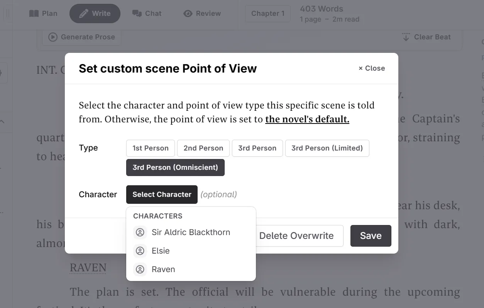Image resolution: width=484 pixels, height=308 pixels.
Task: Click the Plan book icon
Action: (34, 14)
